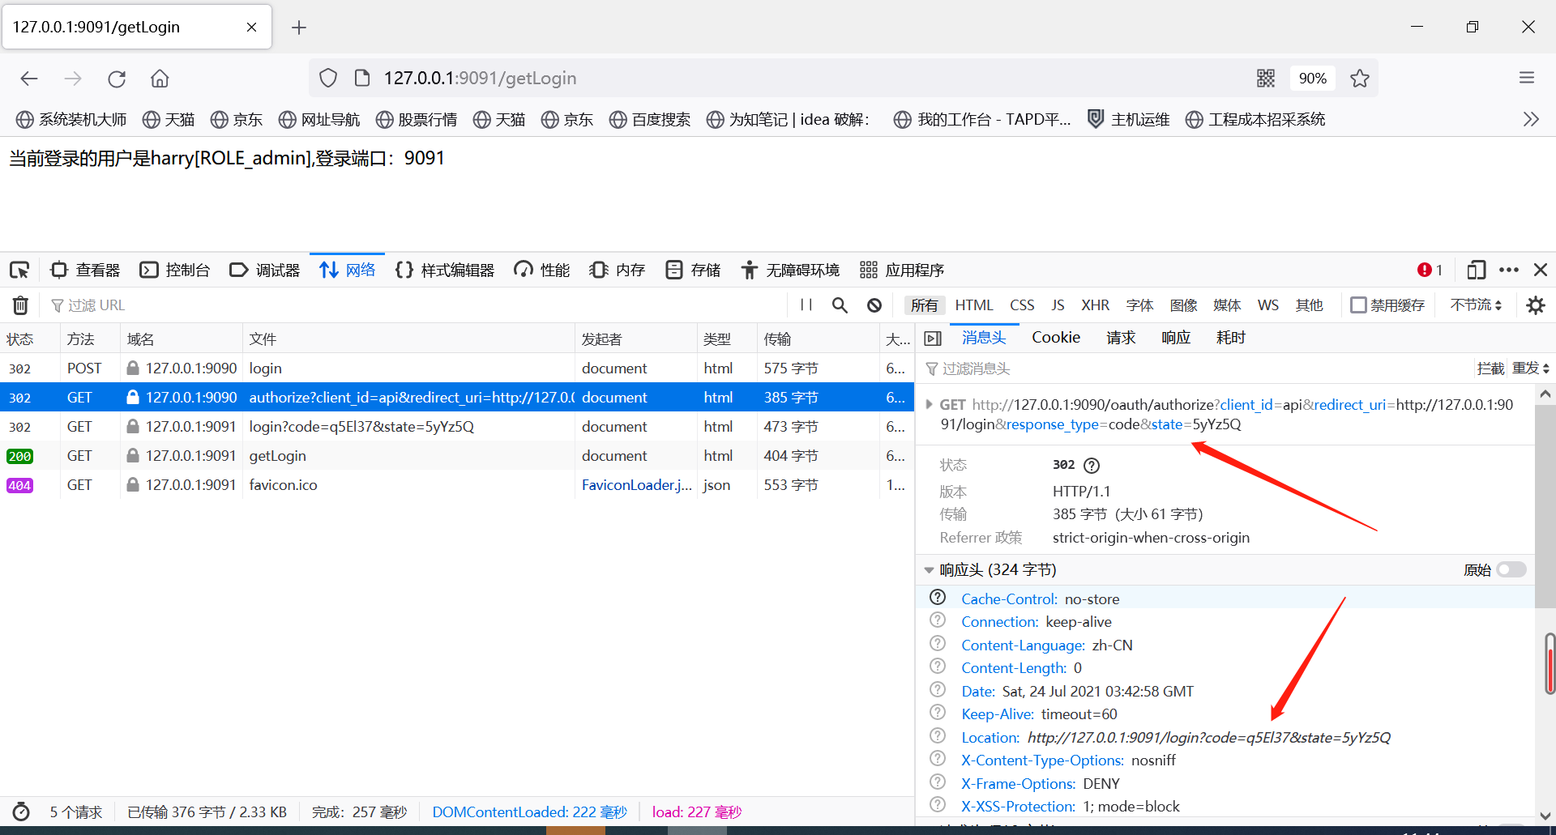Click the help icon beside status 302

point(1092,466)
